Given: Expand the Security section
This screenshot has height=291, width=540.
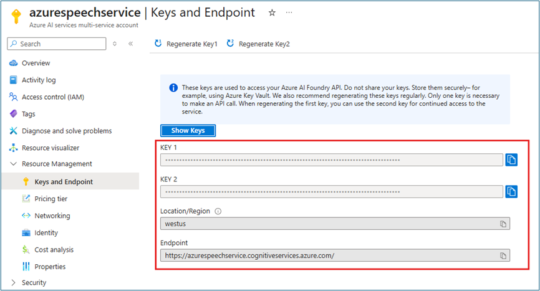Looking at the screenshot, I should [x=13, y=283].
